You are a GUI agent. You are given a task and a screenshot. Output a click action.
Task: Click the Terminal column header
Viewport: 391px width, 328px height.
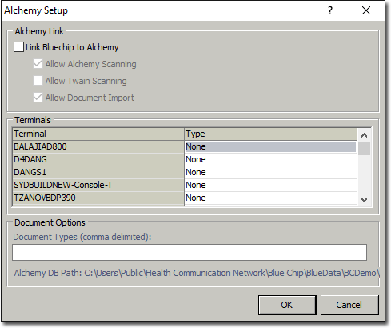click(x=98, y=134)
